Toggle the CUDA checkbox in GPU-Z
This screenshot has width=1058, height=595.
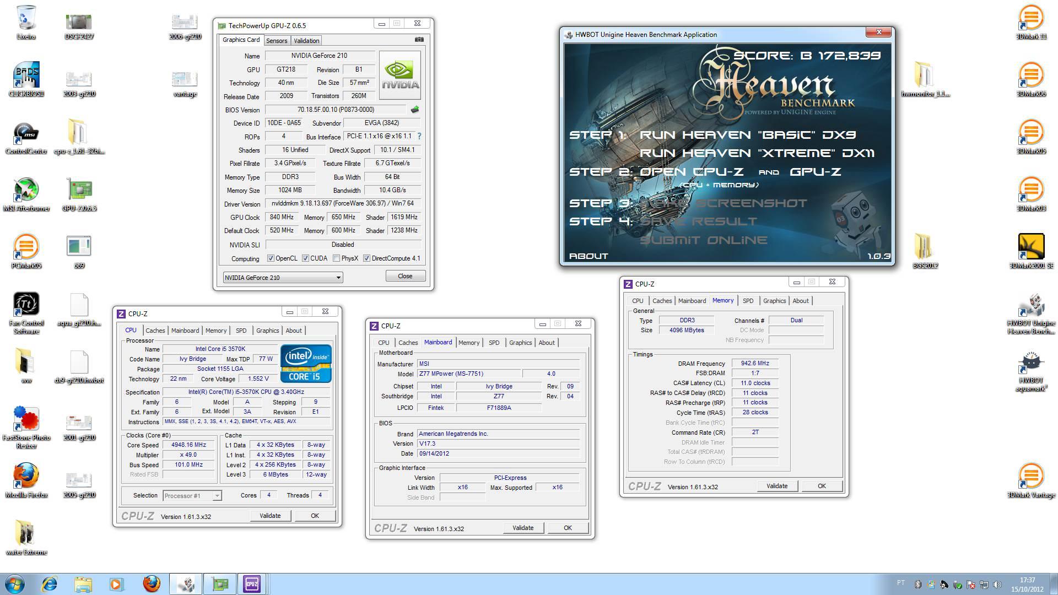305,258
